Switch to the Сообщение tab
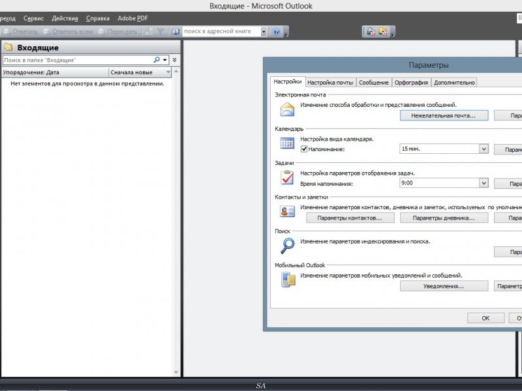Viewport: 522px width, 391px height. click(x=373, y=83)
